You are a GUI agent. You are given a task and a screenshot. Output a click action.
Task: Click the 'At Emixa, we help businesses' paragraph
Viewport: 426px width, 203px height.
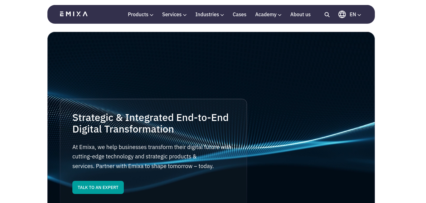(152, 157)
